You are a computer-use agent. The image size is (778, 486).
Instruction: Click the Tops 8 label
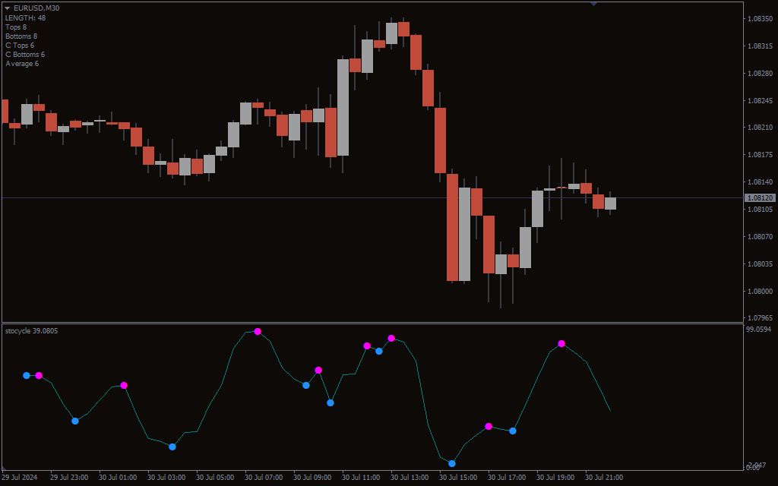16,27
